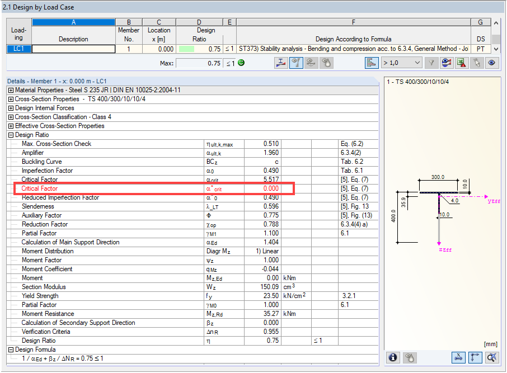
Task: Click the reset zoom view icon
Action: [492, 357]
